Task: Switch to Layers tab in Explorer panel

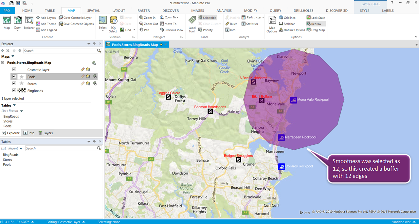Action: click(x=46, y=133)
